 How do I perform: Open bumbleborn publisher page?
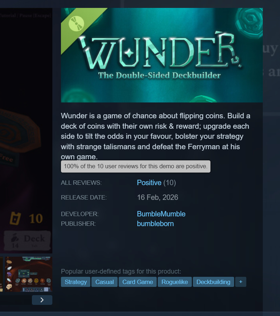click(x=155, y=224)
